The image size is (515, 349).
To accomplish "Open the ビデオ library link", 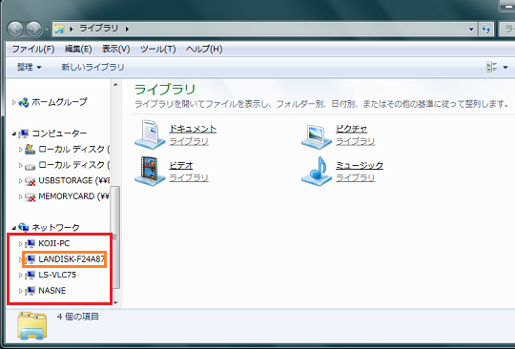I will click(180, 165).
